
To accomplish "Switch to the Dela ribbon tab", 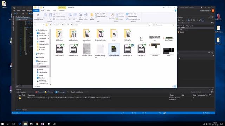I will pyautogui.click(x=49, y=11).
